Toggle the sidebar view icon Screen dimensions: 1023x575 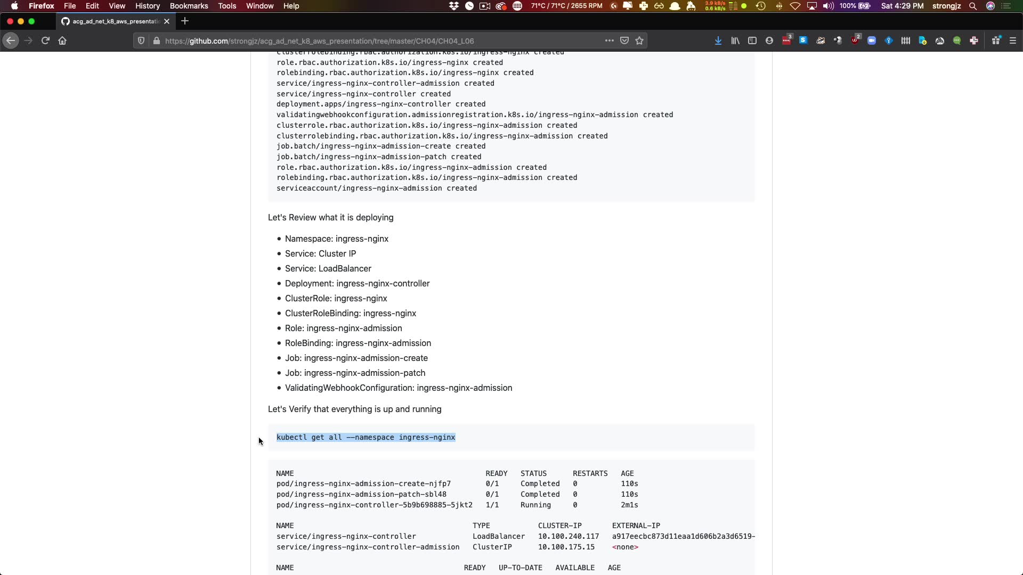752,41
